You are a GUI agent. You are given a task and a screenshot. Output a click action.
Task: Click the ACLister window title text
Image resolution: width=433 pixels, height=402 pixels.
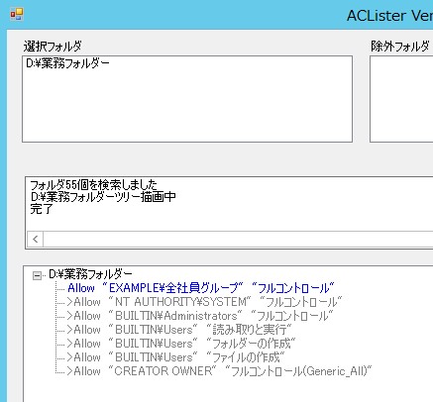coord(389,16)
